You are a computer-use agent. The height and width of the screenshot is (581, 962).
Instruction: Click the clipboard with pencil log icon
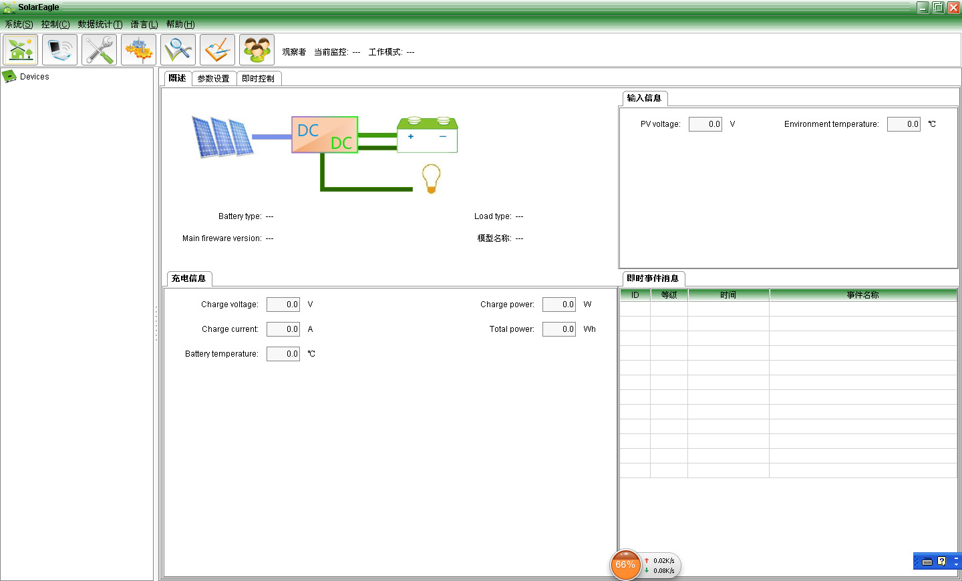(x=218, y=50)
